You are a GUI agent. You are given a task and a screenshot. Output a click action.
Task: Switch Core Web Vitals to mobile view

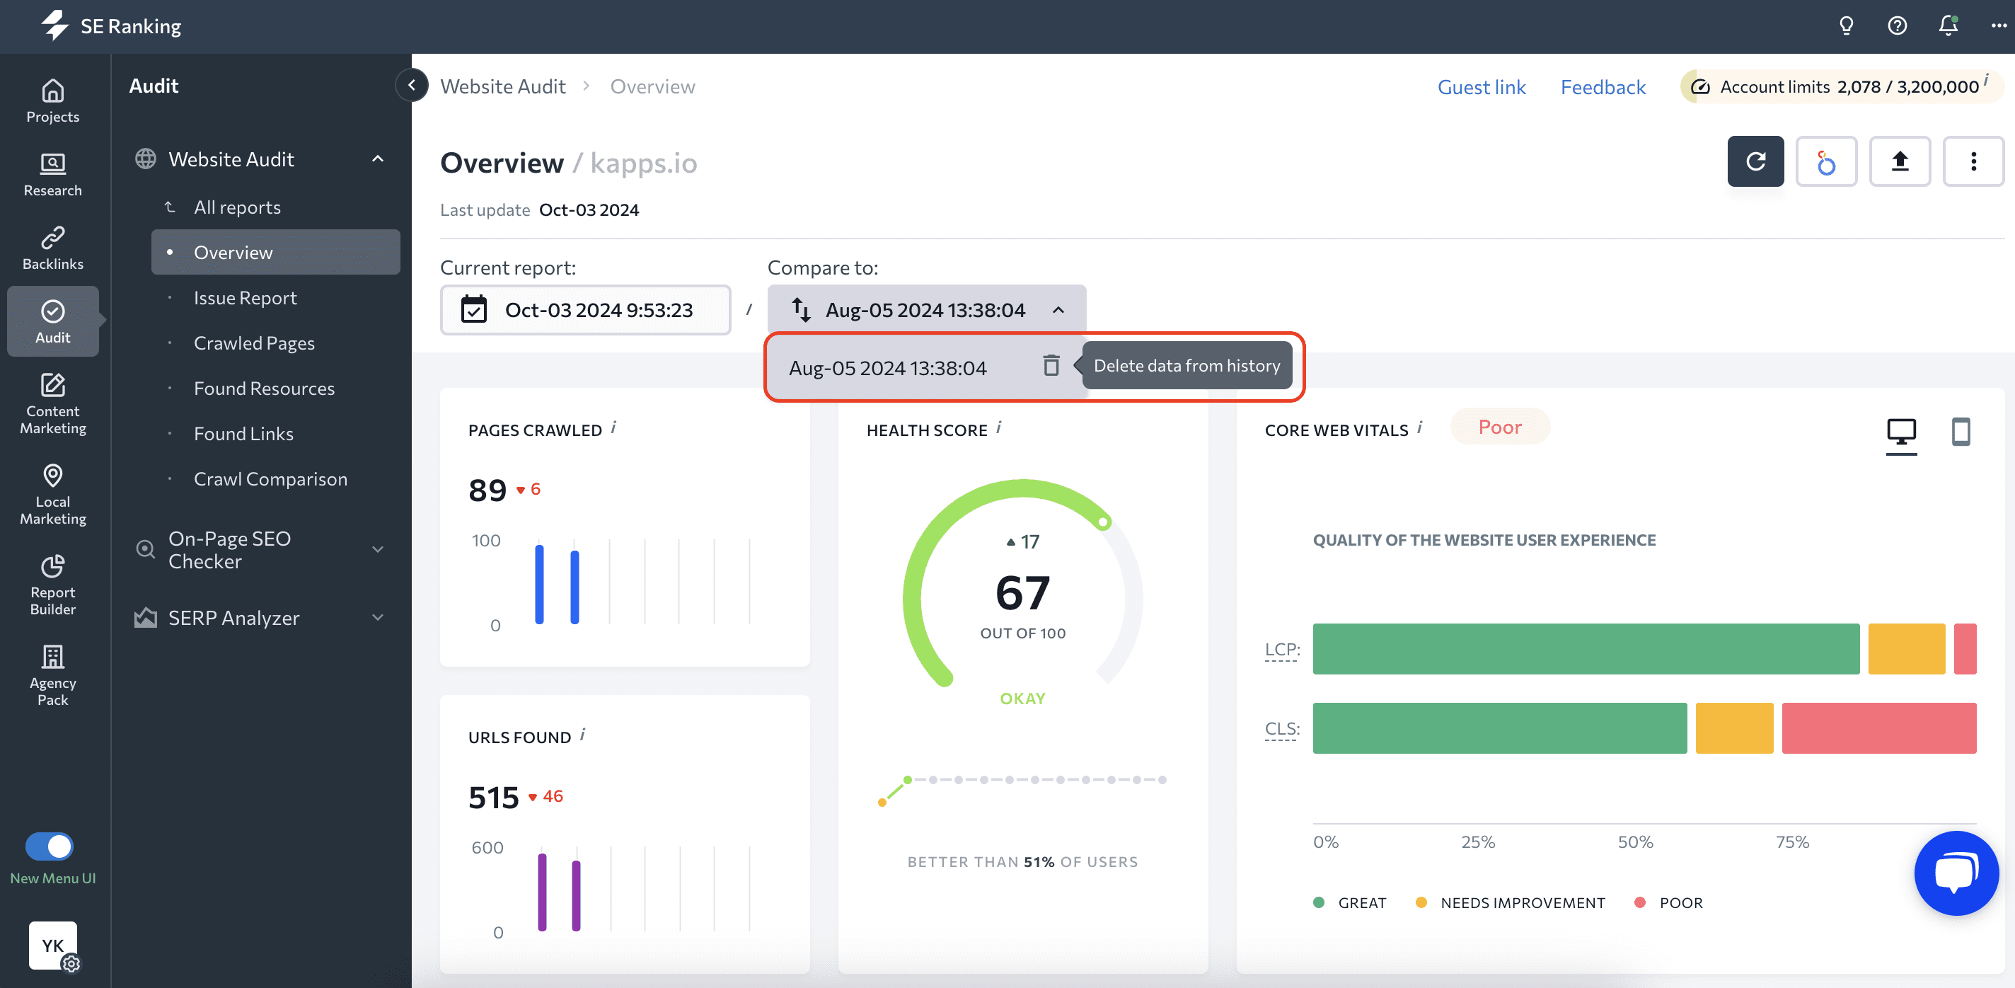[1961, 432]
